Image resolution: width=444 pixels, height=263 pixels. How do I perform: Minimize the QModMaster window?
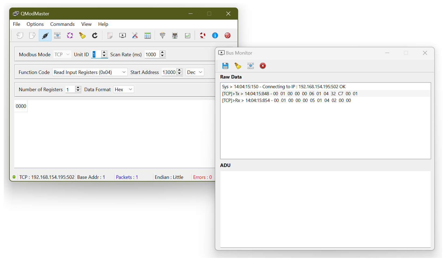pos(191,14)
